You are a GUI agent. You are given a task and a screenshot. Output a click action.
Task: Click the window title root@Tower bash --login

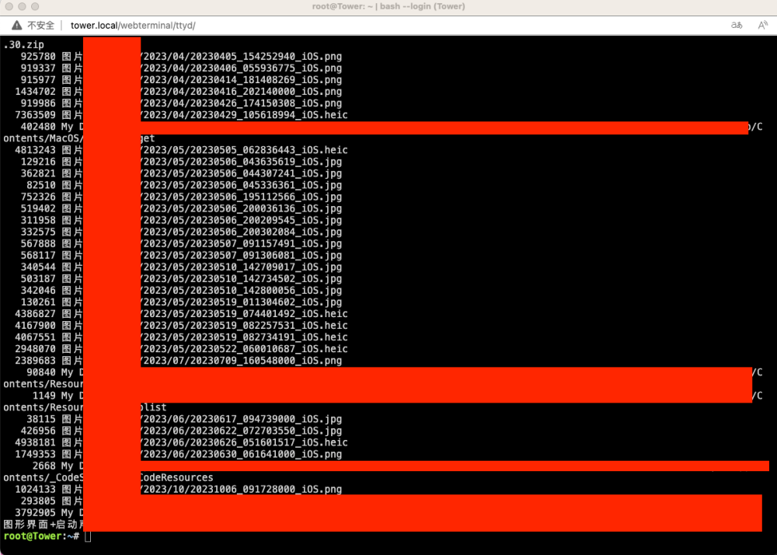coord(388,6)
